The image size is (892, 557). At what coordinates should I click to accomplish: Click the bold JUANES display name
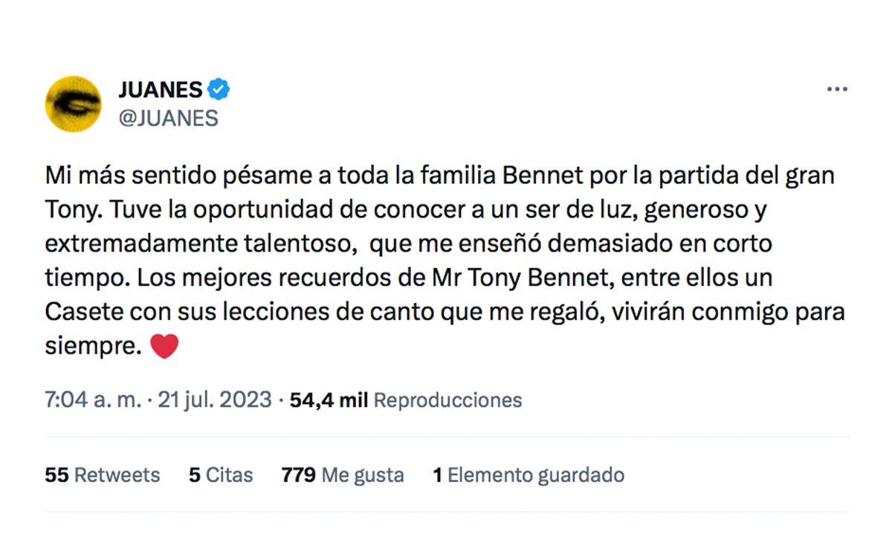[x=160, y=91]
